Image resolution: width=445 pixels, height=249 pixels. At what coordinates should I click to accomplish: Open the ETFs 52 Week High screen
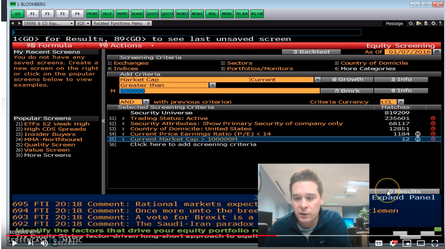(x=52, y=124)
